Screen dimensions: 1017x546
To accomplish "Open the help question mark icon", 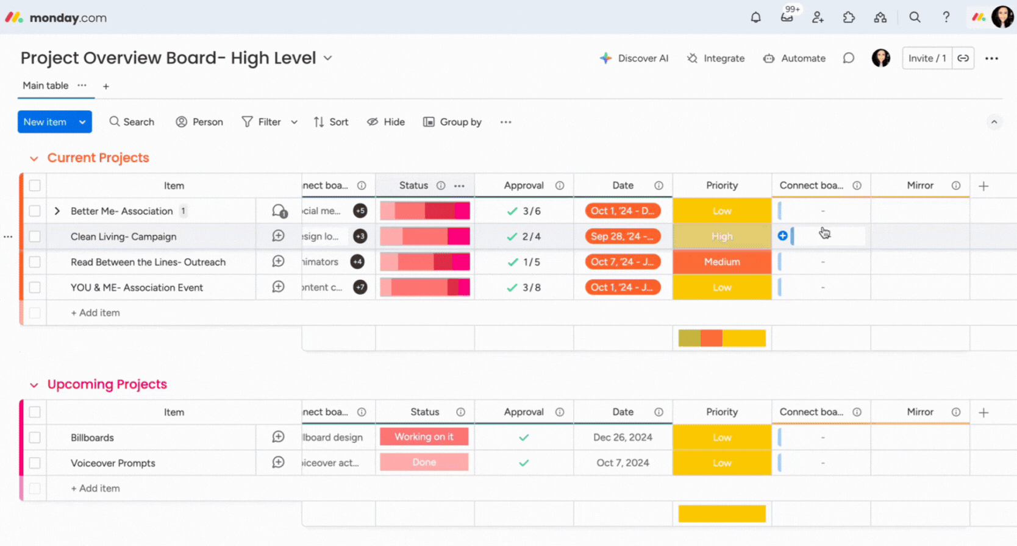I will (946, 18).
